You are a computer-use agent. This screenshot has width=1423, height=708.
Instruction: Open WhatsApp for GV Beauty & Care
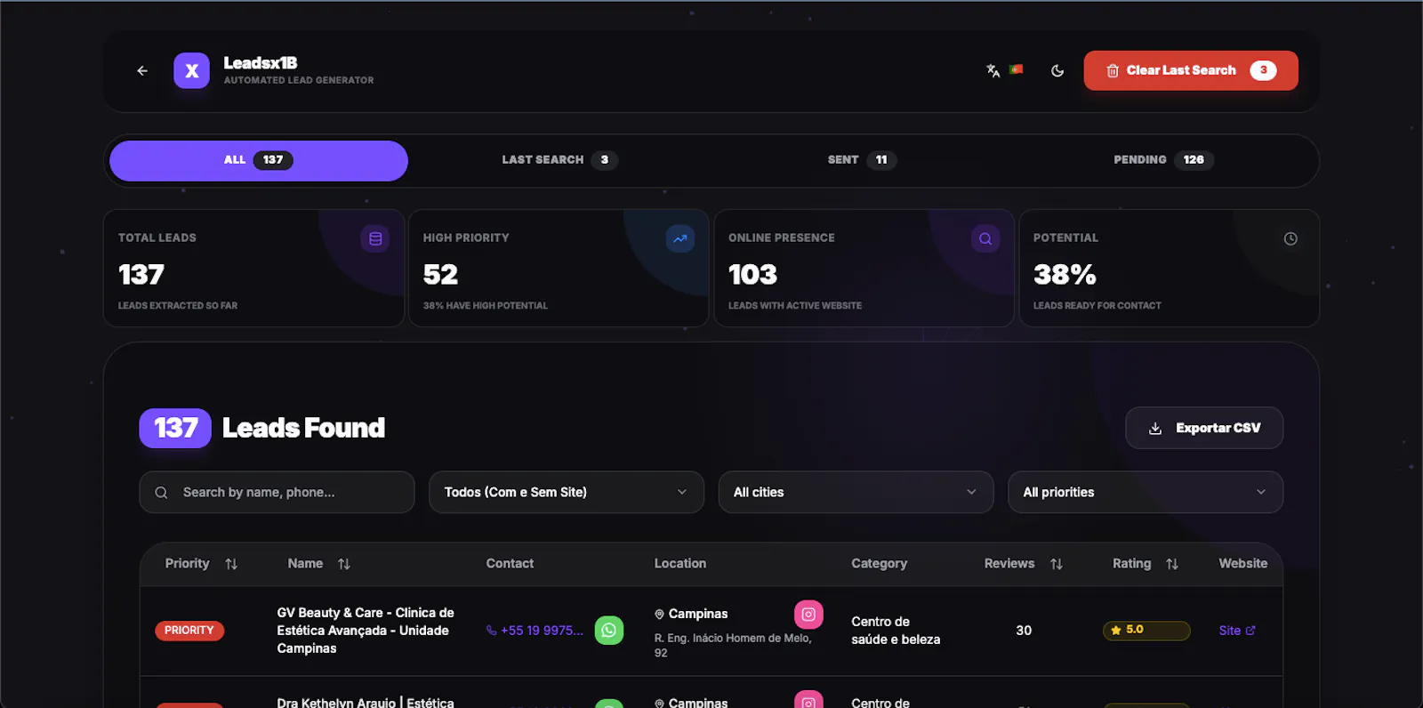[609, 631]
